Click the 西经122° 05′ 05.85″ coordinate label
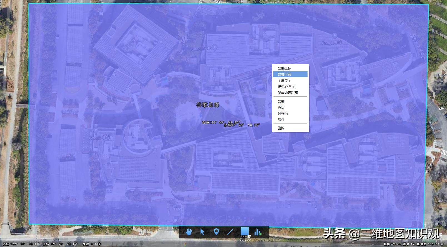 (x=221, y=122)
